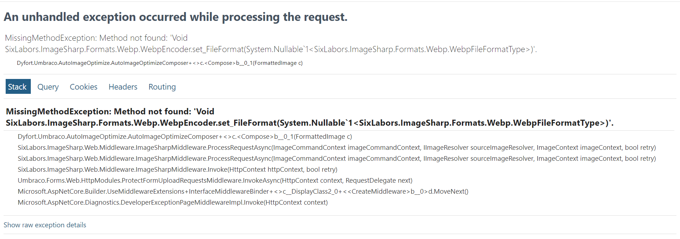This screenshot has height=239, width=680.
Task: Click the main unhandled exception heading
Action: [x=176, y=17]
